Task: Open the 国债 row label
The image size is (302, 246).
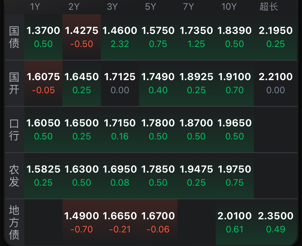Action: (x=14, y=37)
